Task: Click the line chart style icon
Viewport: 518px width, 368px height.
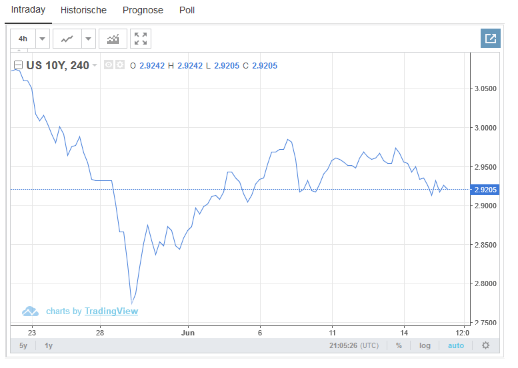Action: (67, 39)
